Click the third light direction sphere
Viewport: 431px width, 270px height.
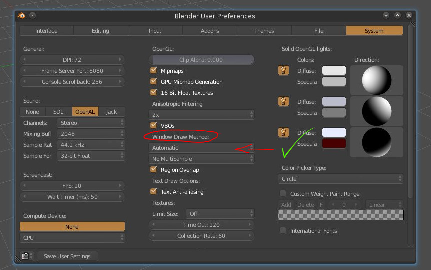click(x=377, y=142)
